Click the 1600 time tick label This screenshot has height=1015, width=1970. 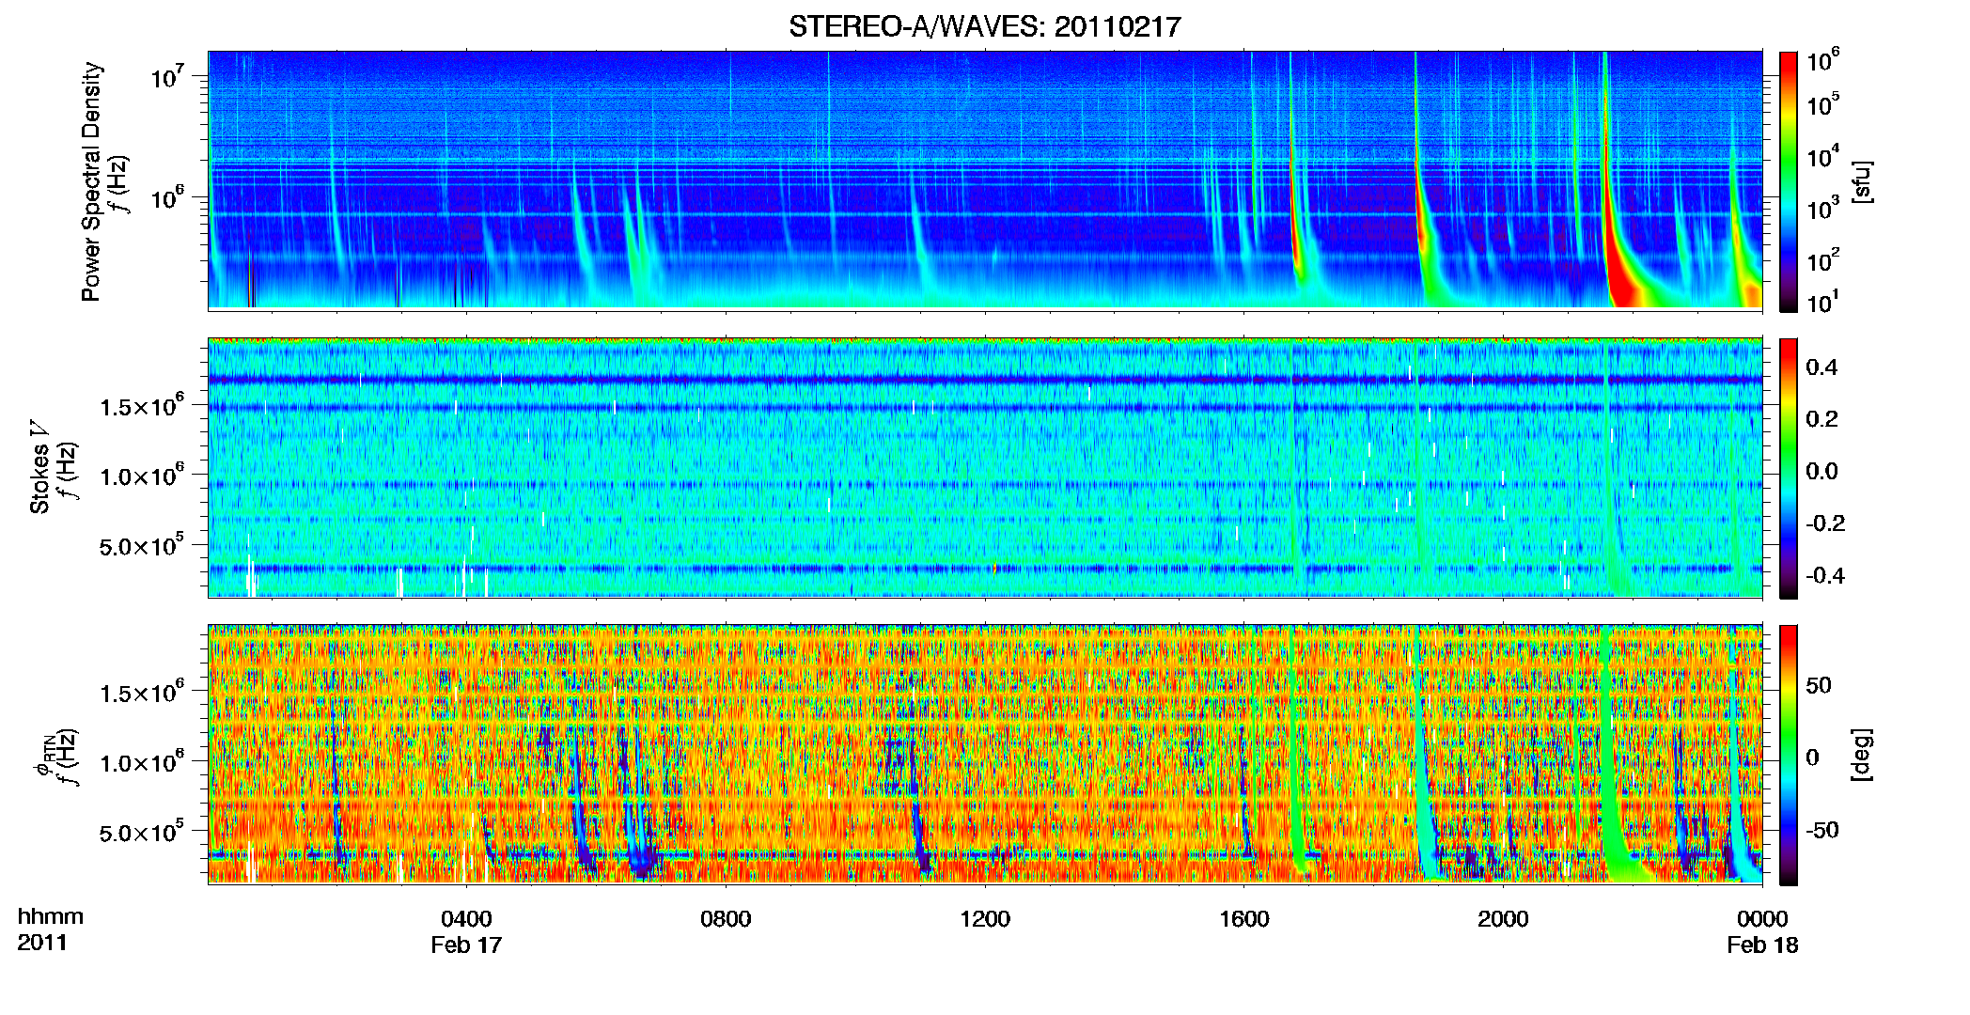click(1243, 918)
